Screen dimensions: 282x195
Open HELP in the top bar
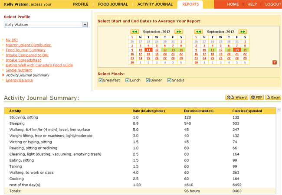[252, 4]
